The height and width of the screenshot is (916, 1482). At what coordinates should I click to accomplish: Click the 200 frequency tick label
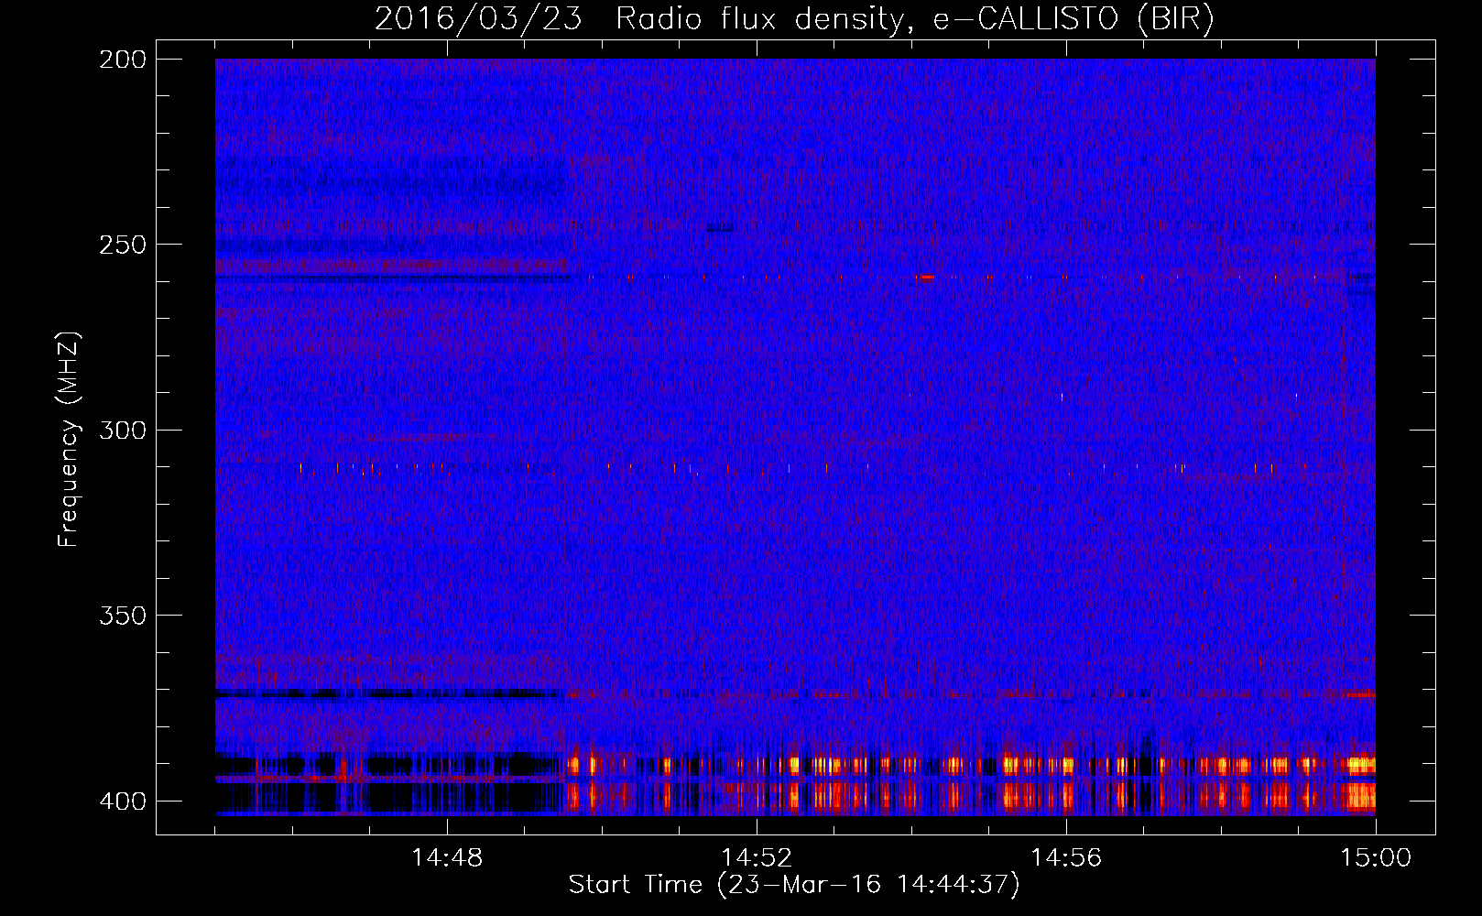[122, 60]
